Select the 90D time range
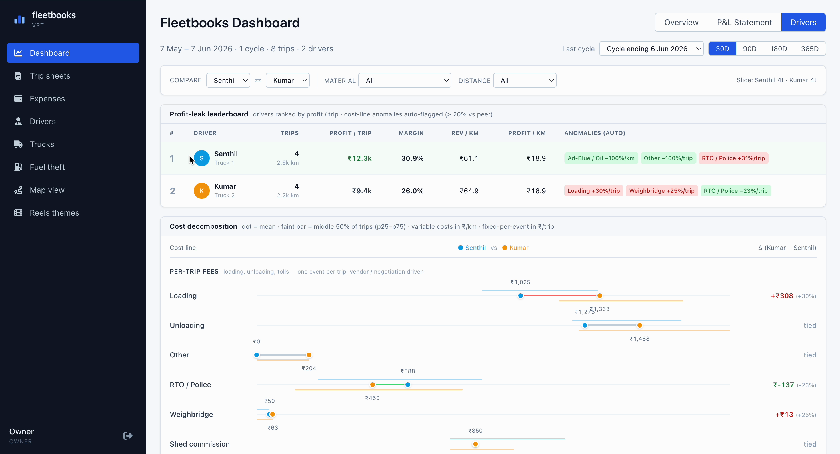The image size is (840, 454). 750,49
